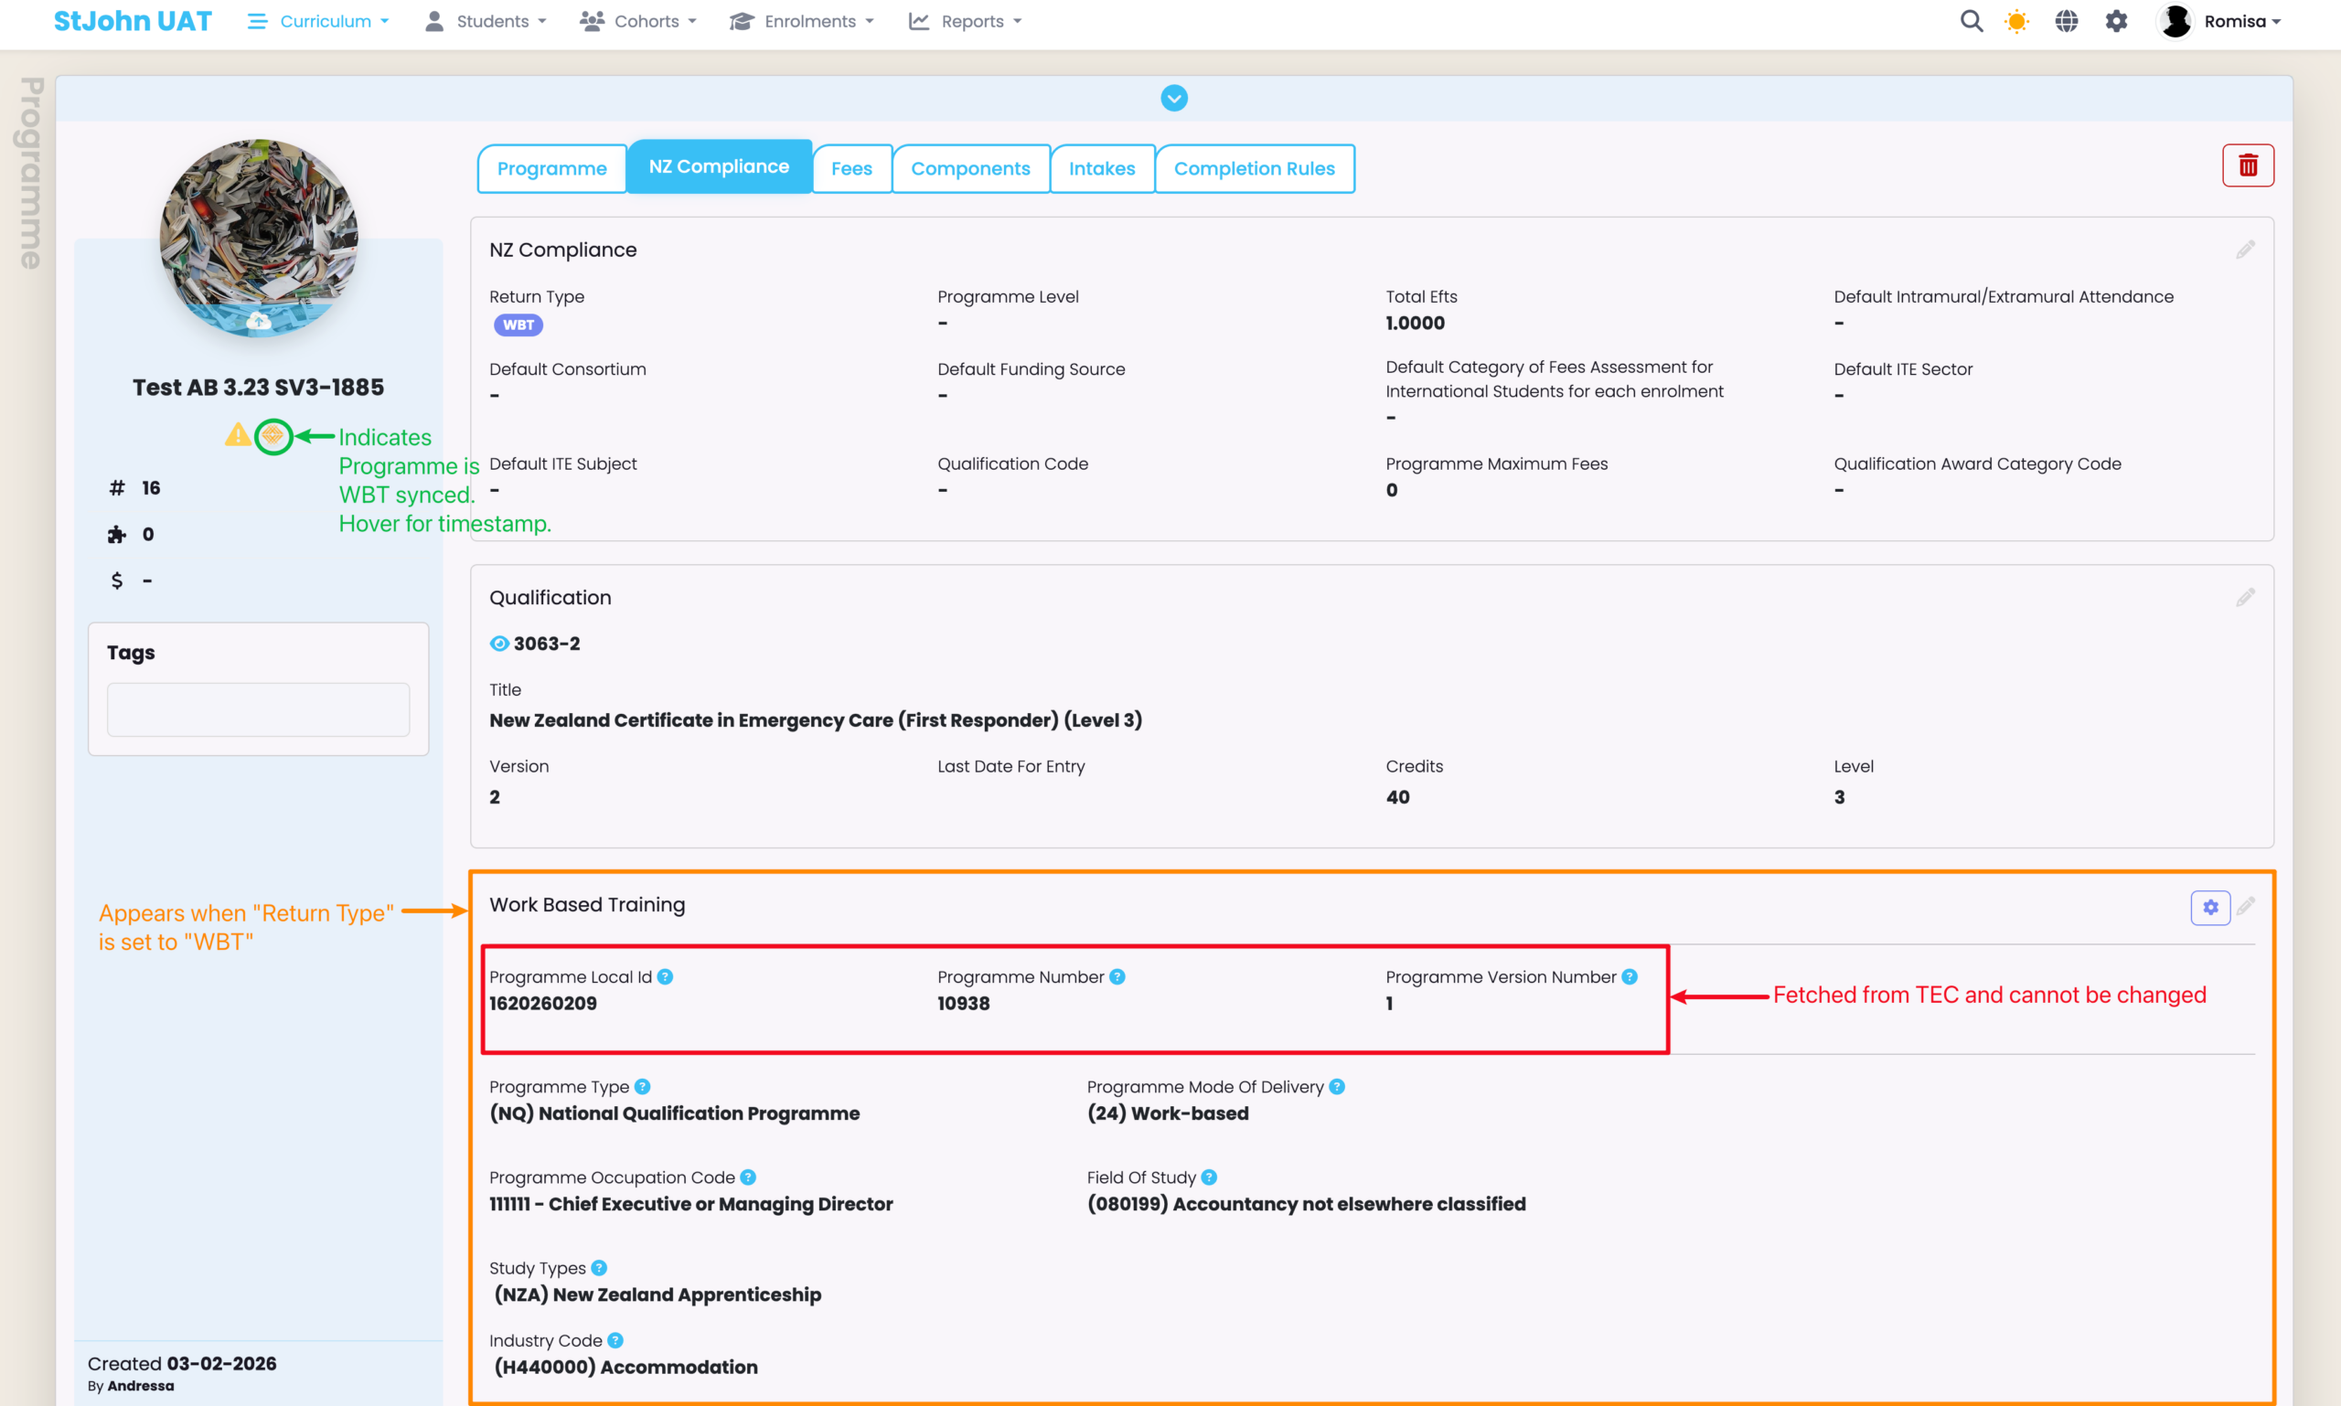Open the search magnifier icon
The height and width of the screenshot is (1406, 2341).
click(x=1972, y=21)
